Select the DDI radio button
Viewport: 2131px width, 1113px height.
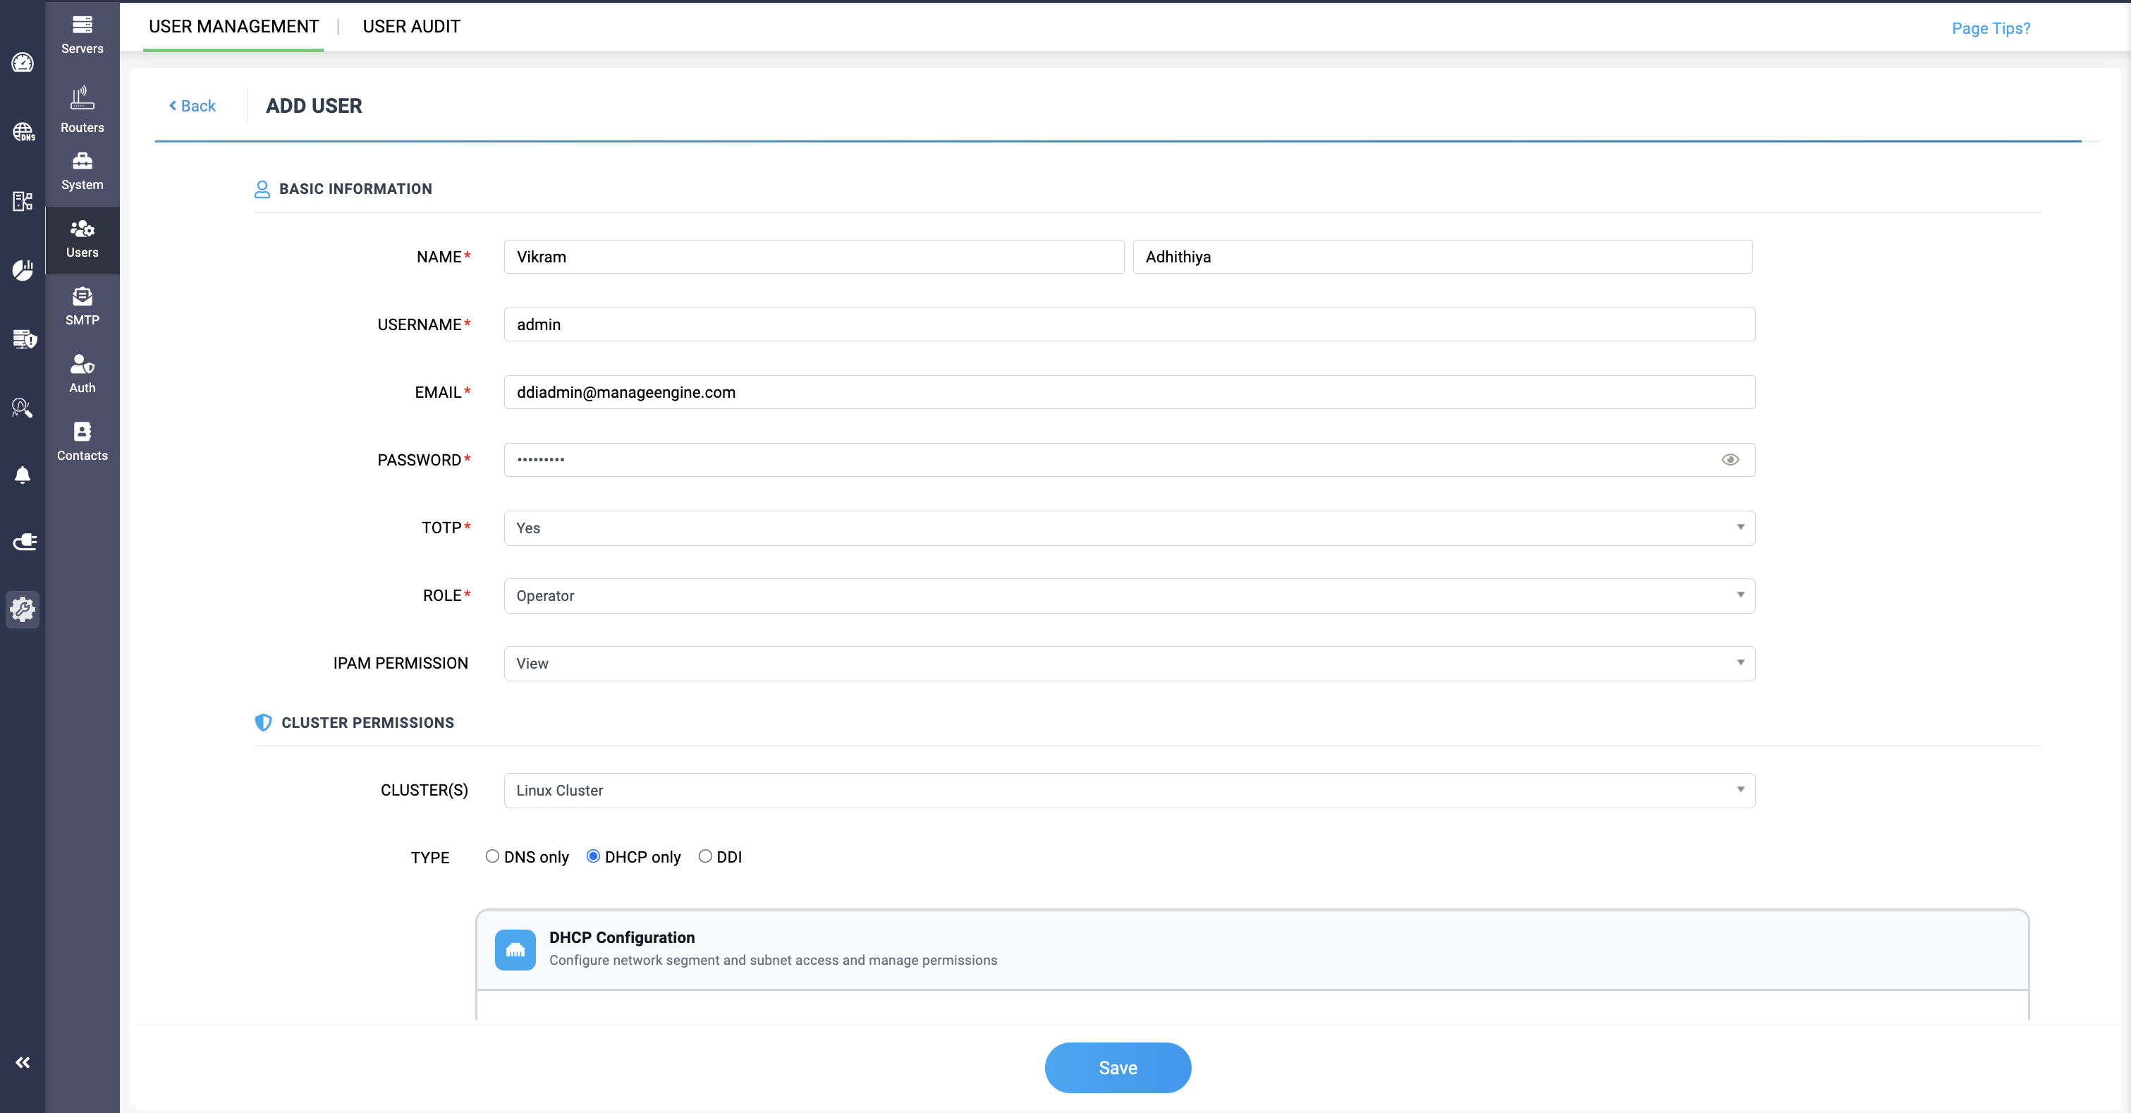point(705,856)
